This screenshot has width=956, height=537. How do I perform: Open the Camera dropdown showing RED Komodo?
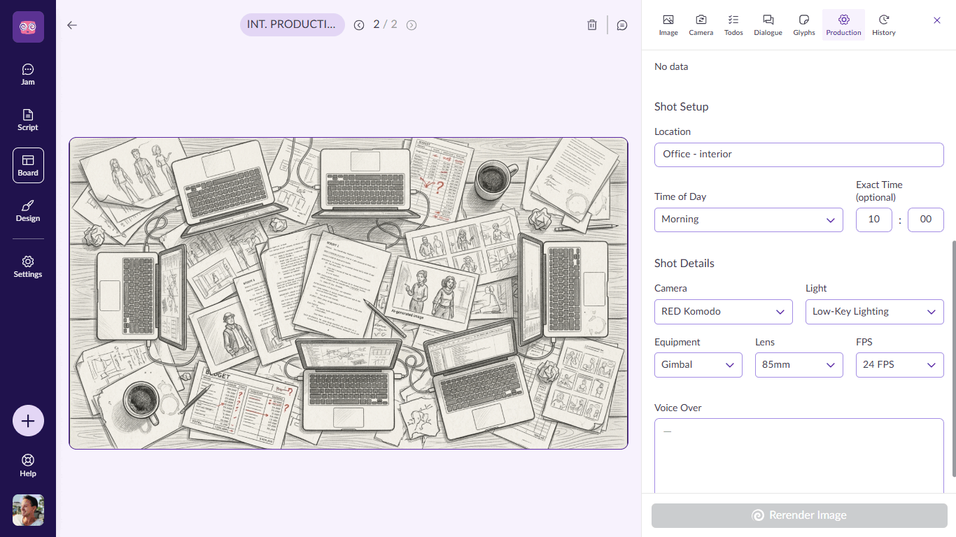[x=724, y=312]
